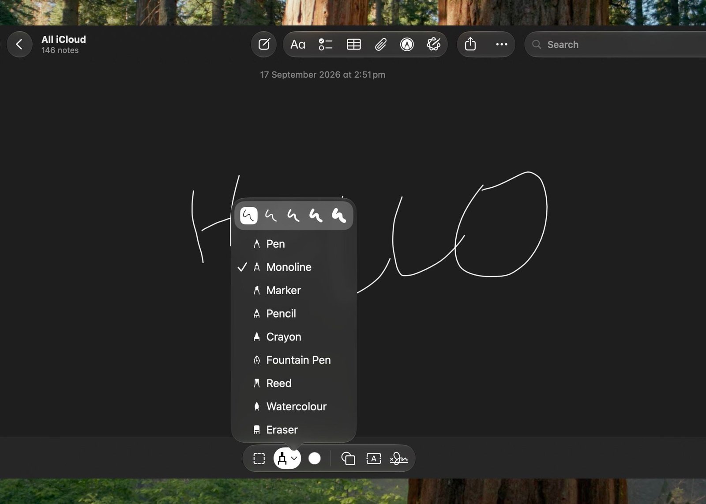Select the dashed selection rectangle tool
The height and width of the screenshot is (504, 706).
(x=259, y=459)
